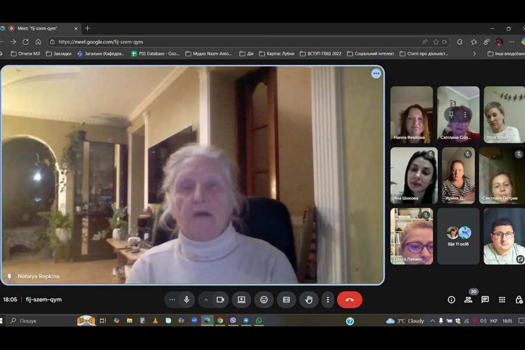
Task: Show the participants list
Action: pos(468,300)
